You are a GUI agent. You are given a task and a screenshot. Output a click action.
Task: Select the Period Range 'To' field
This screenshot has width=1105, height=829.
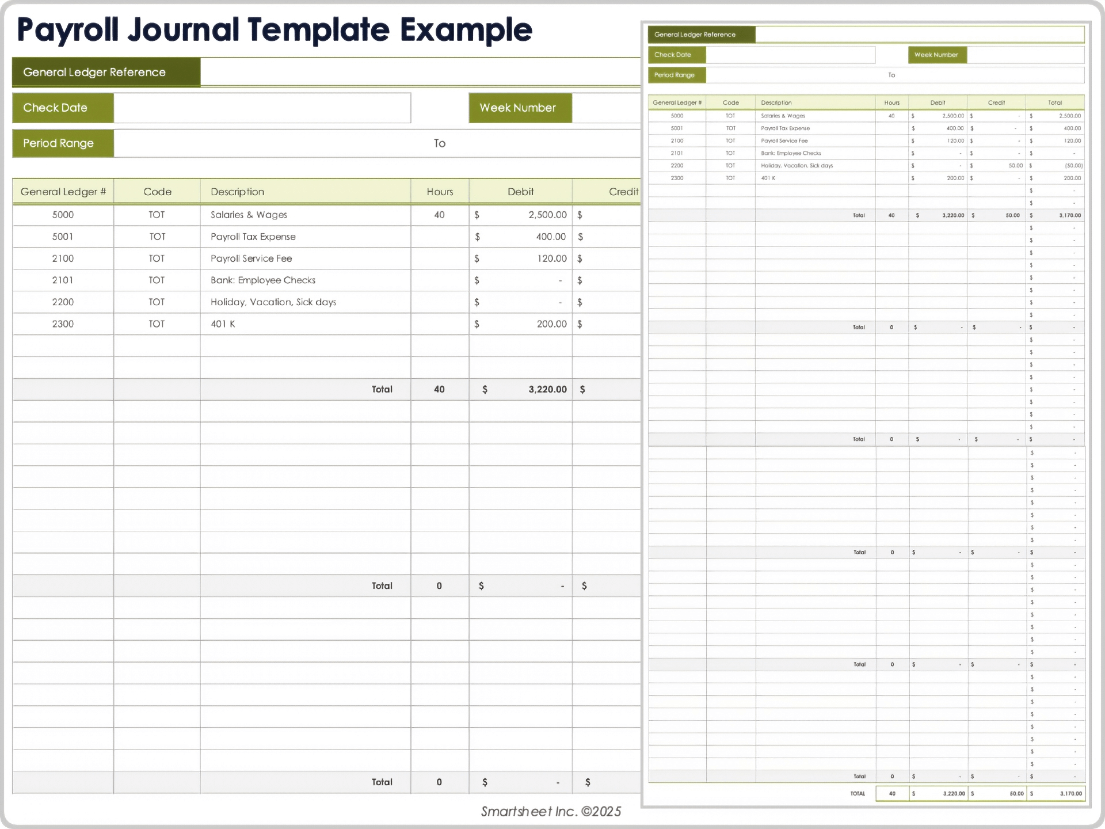440,143
